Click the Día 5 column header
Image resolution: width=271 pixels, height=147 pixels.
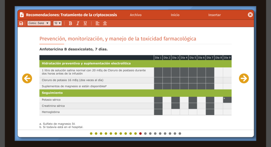coord(193,58)
